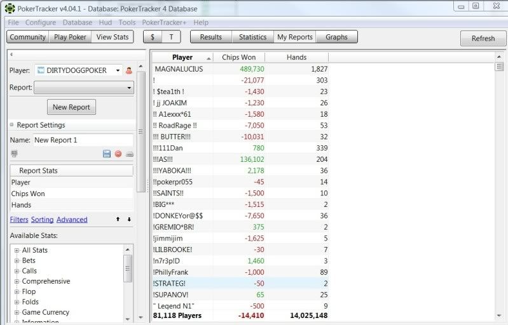Viewport: 508px width, 325px height.
Task: Select the !STRATEG! player row
Action: point(240,283)
